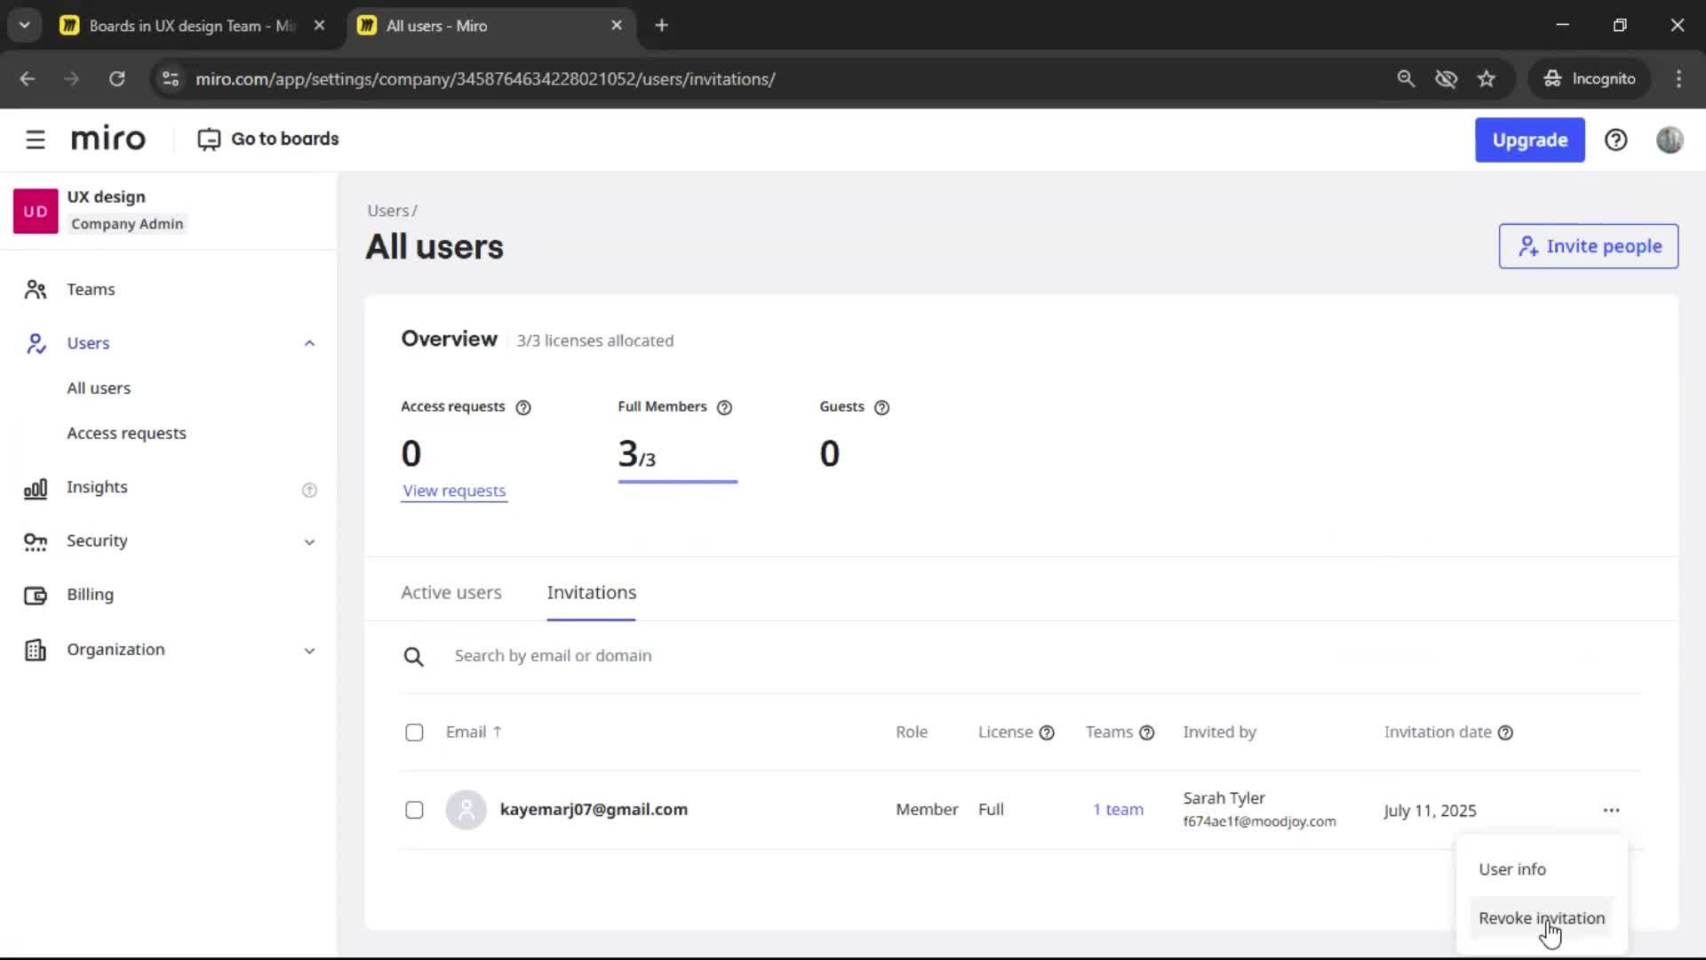Click the 1 team link

[x=1118, y=810]
